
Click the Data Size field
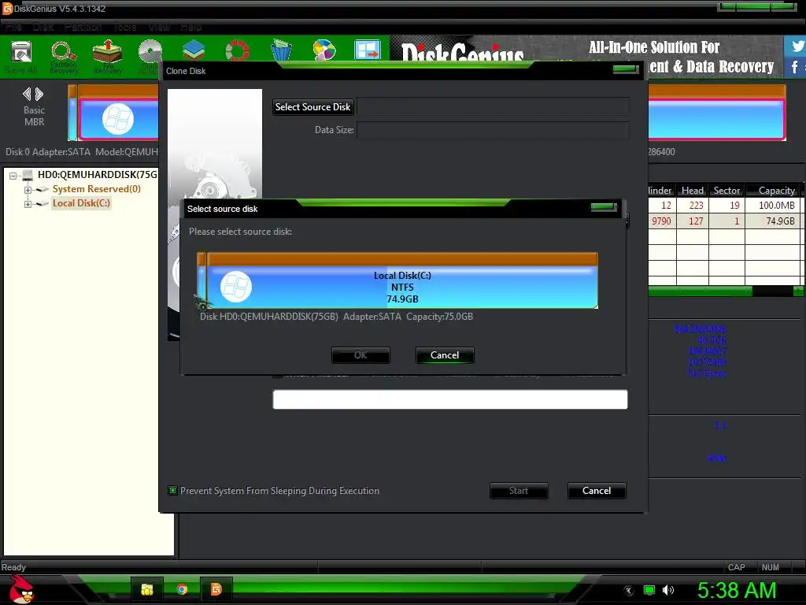[x=493, y=130]
